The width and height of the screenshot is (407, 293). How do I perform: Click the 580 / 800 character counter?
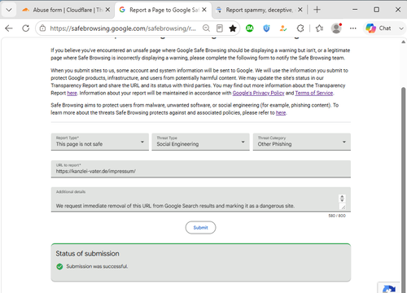click(337, 216)
